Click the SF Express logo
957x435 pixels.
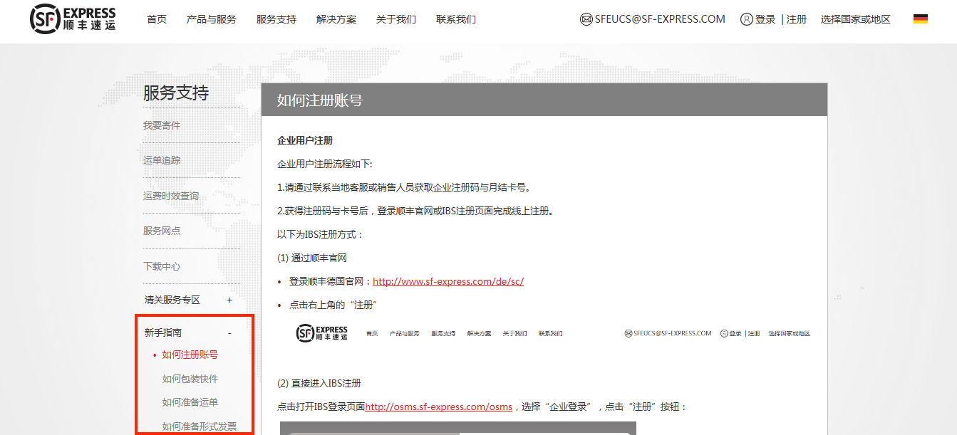[x=73, y=19]
